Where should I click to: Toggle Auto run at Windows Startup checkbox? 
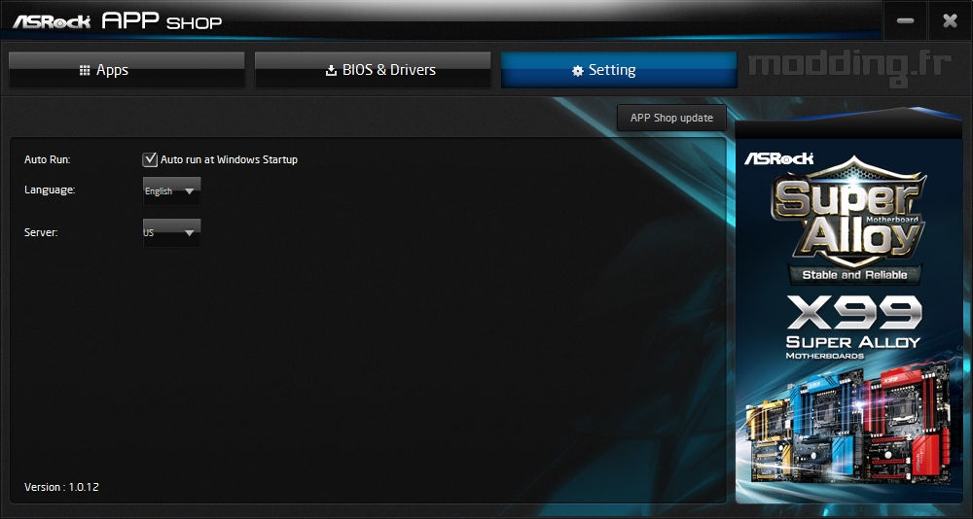pyautogui.click(x=150, y=159)
